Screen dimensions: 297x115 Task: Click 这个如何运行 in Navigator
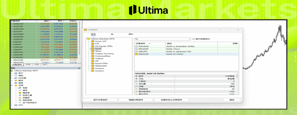click(30, 103)
